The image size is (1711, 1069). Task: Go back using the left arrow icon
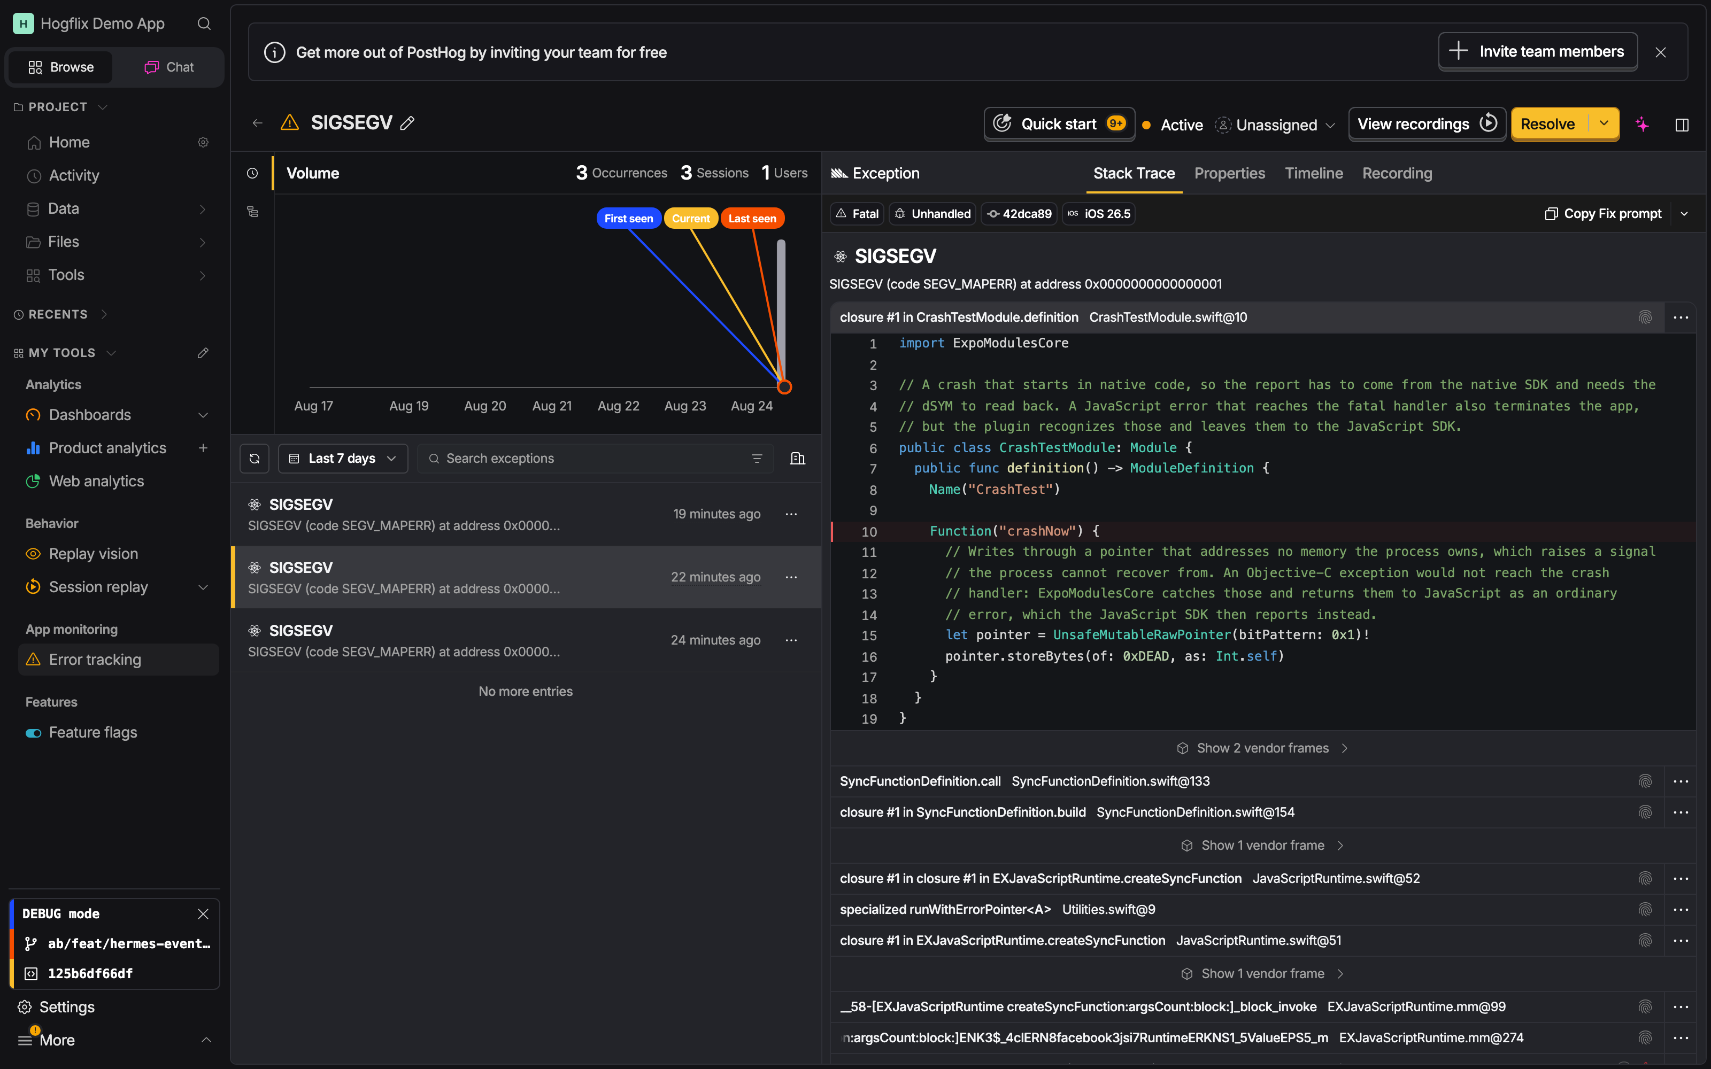[x=257, y=123]
